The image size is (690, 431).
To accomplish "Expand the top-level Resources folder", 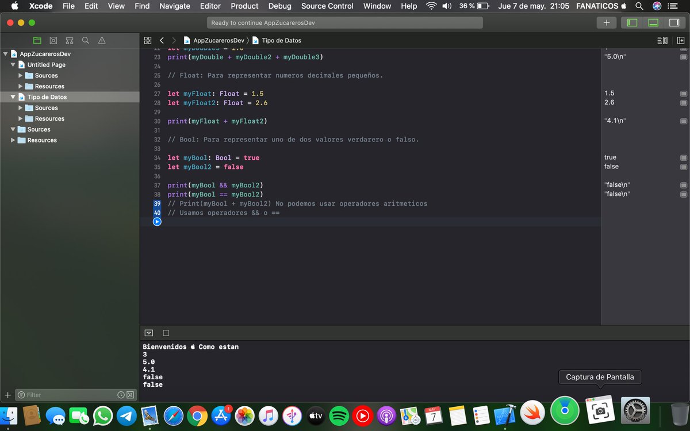I will (x=13, y=140).
